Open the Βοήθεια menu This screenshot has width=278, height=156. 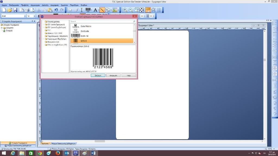84,5
